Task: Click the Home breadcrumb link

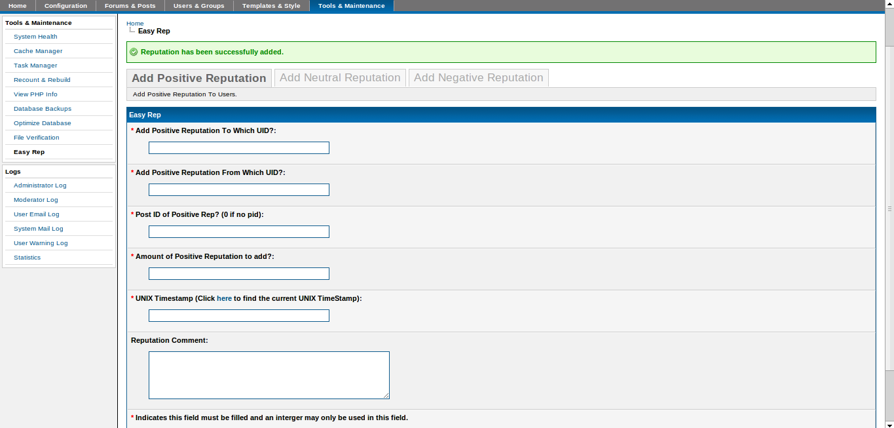Action: point(135,24)
